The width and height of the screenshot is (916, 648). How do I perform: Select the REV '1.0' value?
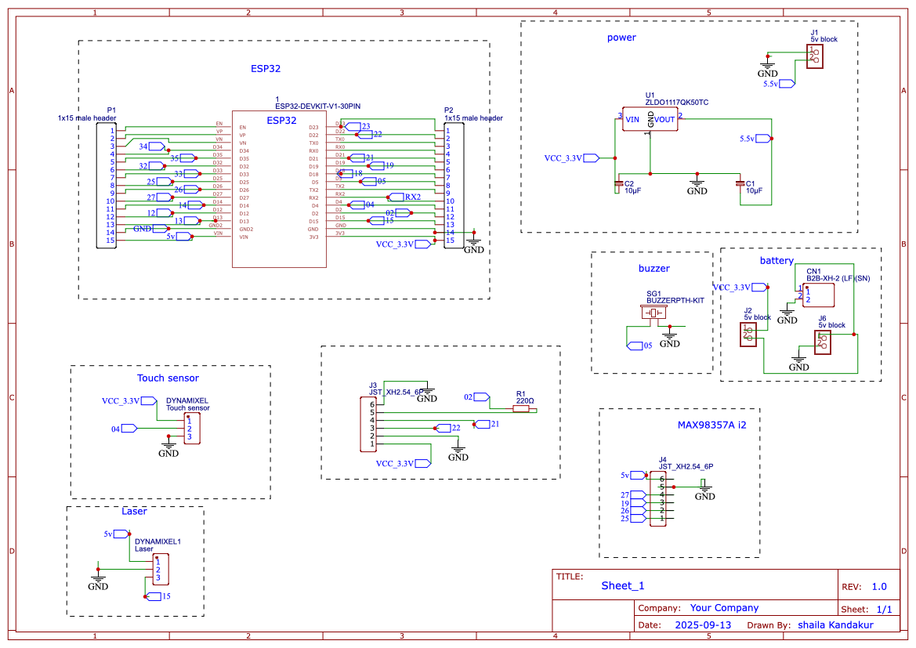point(879,587)
